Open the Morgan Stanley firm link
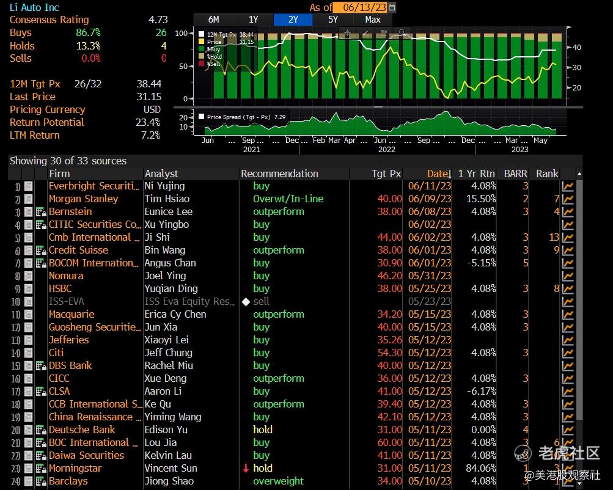613x490 pixels. click(x=83, y=199)
